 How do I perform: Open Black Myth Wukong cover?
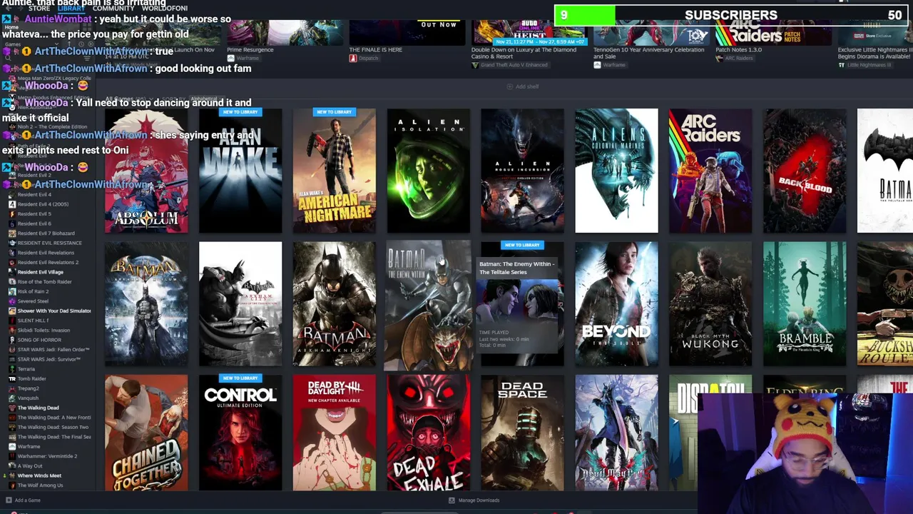coord(710,303)
